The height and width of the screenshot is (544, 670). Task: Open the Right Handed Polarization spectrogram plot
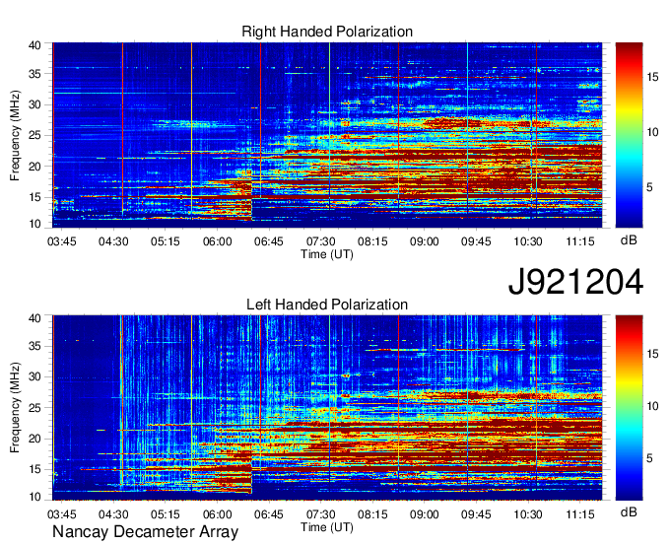click(327, 135)
